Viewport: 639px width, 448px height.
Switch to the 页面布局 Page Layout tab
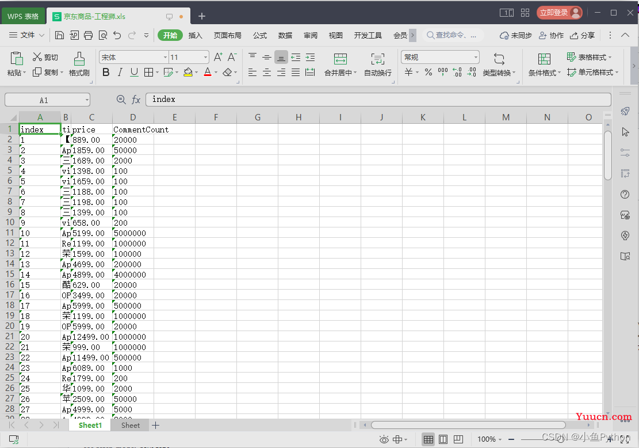(x=227, y=36)
